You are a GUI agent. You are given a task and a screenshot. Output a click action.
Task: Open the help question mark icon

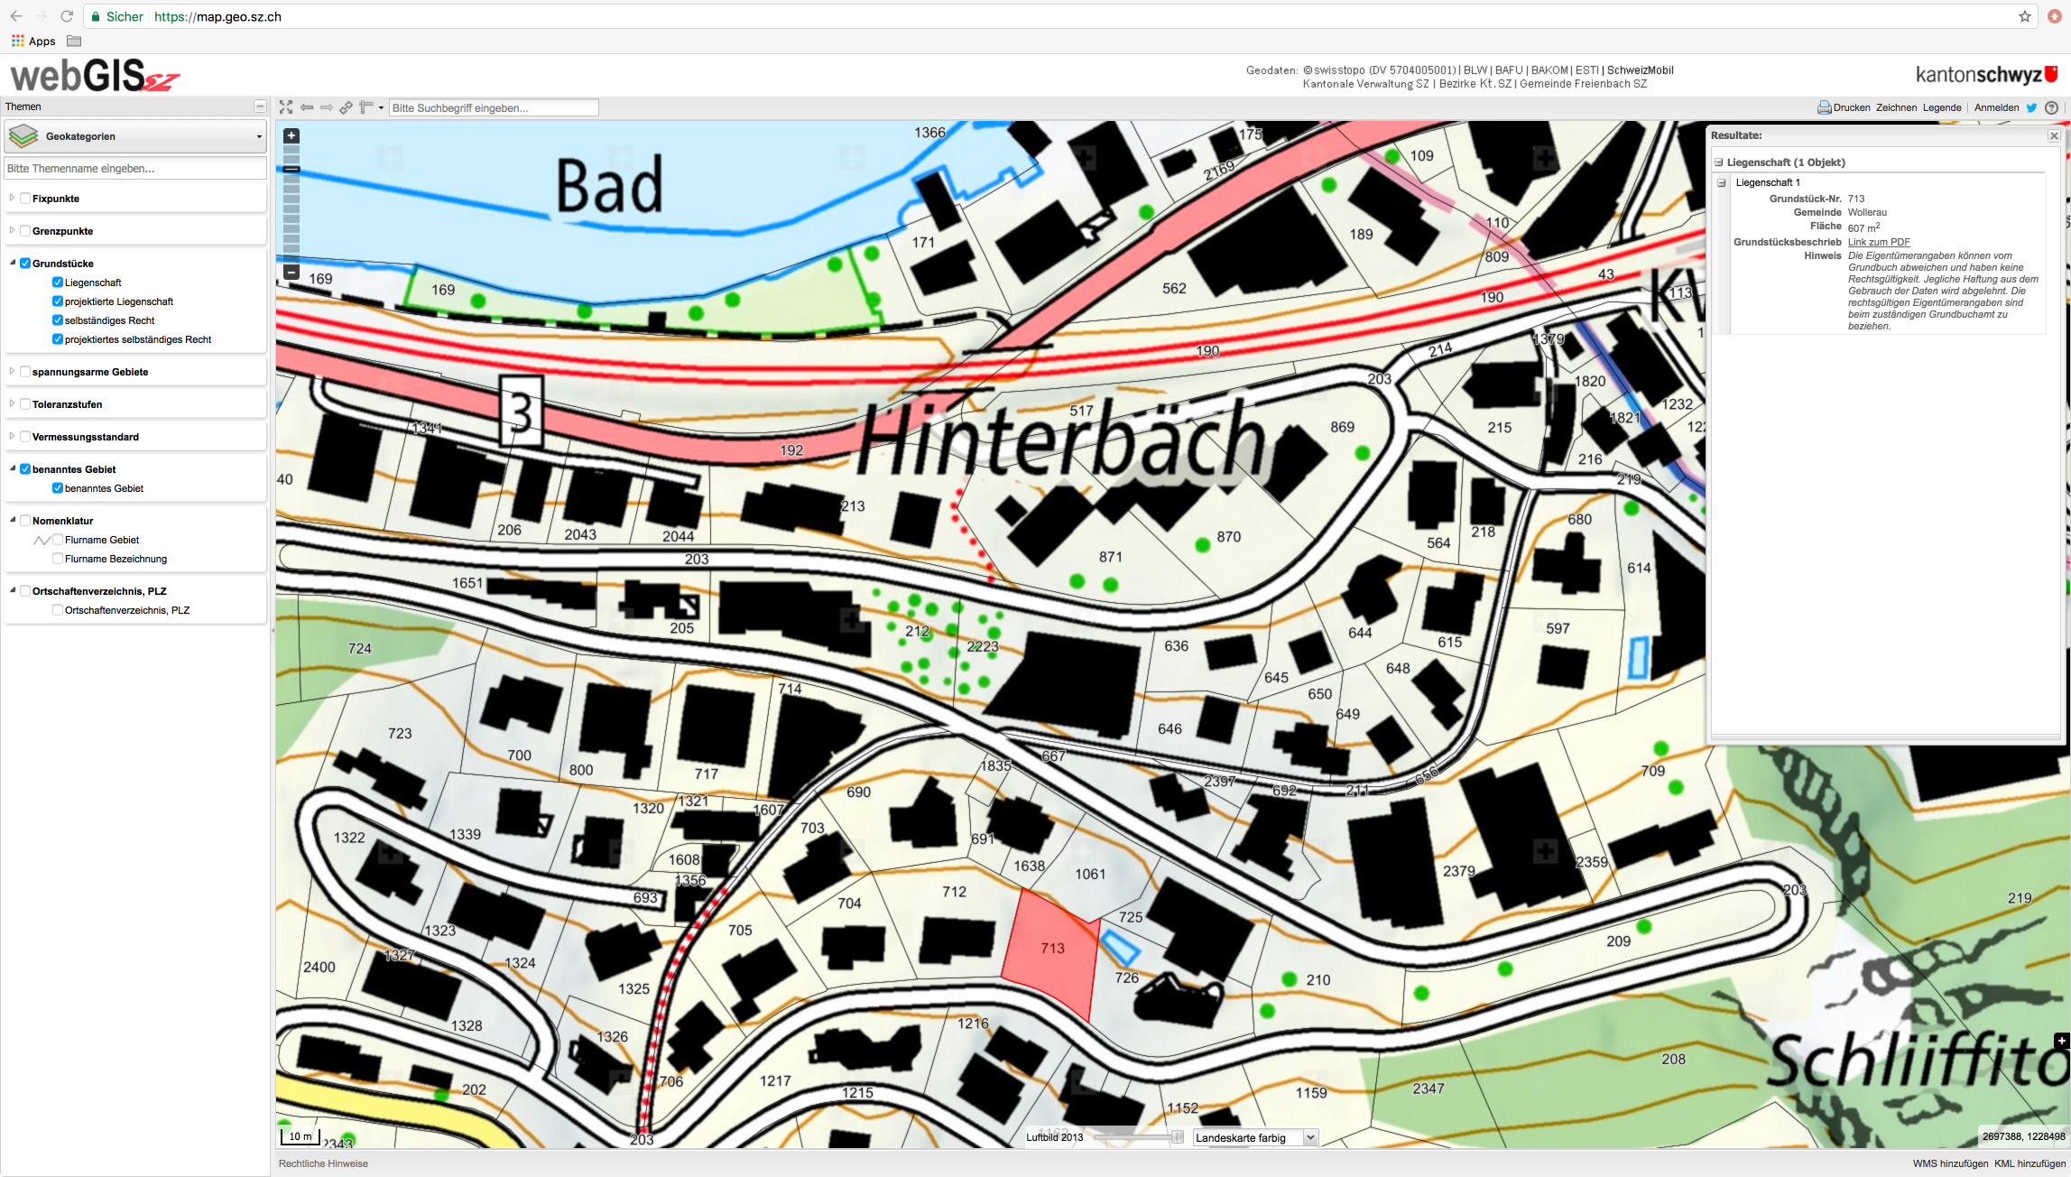tap(2051, 107)
